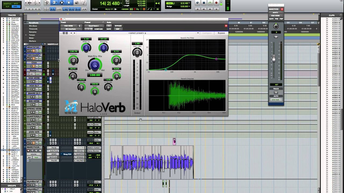Screen dimensions: 344x193
Task: Click the HaloVerb toolbar Bypass button
Action: pos(221,33)
